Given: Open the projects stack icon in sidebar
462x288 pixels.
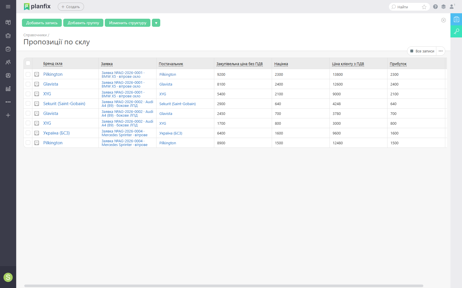Looking at the screenshot, I should pyautogui.click(x=8, y=36).
